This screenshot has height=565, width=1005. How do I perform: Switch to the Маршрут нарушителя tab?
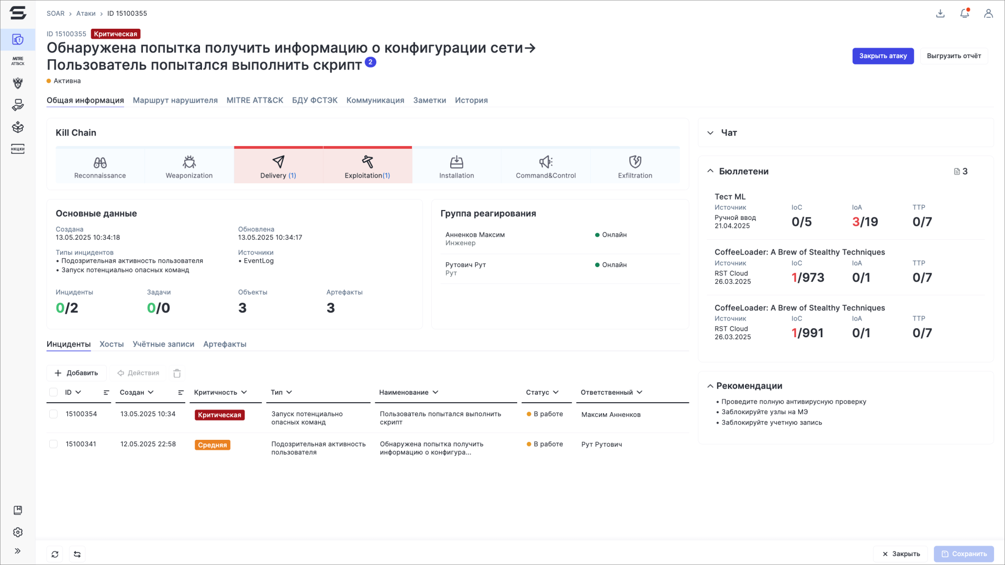tap(175, 100)
